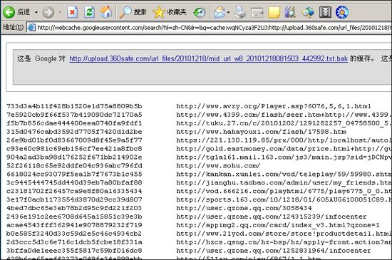Select hash 733d3a4b11f428b1520e1d75a8809b5b
Viewport: 392px width, 260px height.
(74, 106)
